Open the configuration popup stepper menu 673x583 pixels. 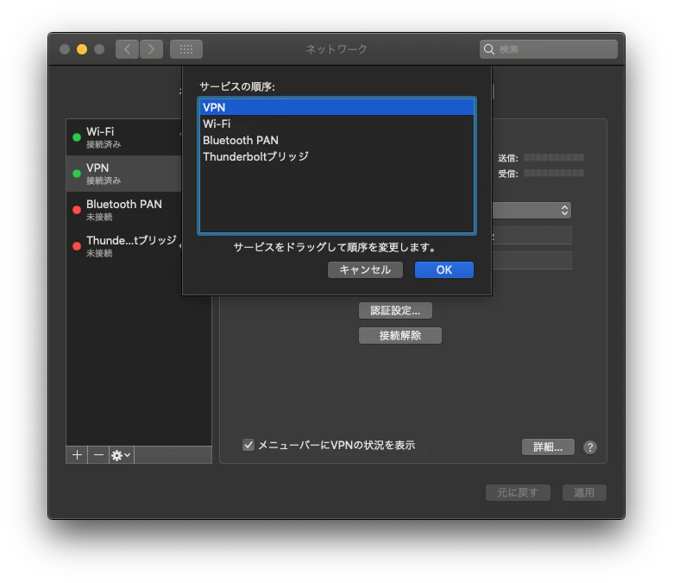coord(564,211)
